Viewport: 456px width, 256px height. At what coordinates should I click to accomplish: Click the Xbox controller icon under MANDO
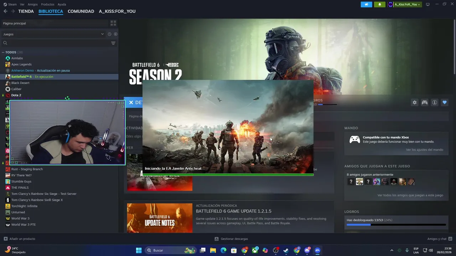click(354, 139)
